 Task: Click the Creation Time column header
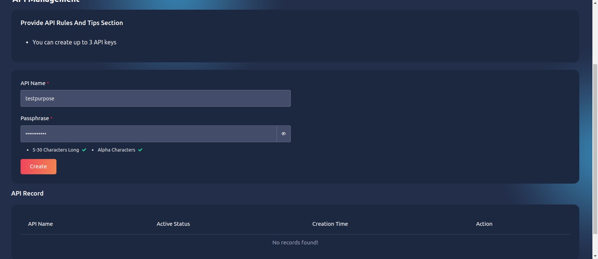(330, 224)
